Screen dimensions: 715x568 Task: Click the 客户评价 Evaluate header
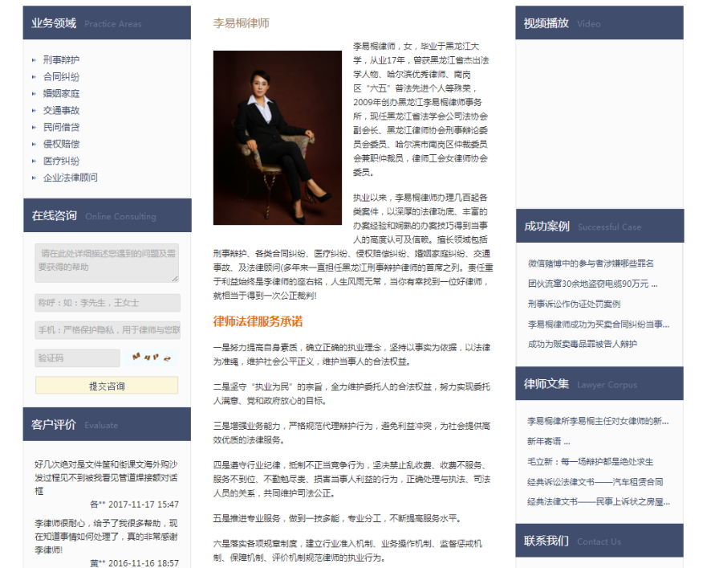(107, 425)
